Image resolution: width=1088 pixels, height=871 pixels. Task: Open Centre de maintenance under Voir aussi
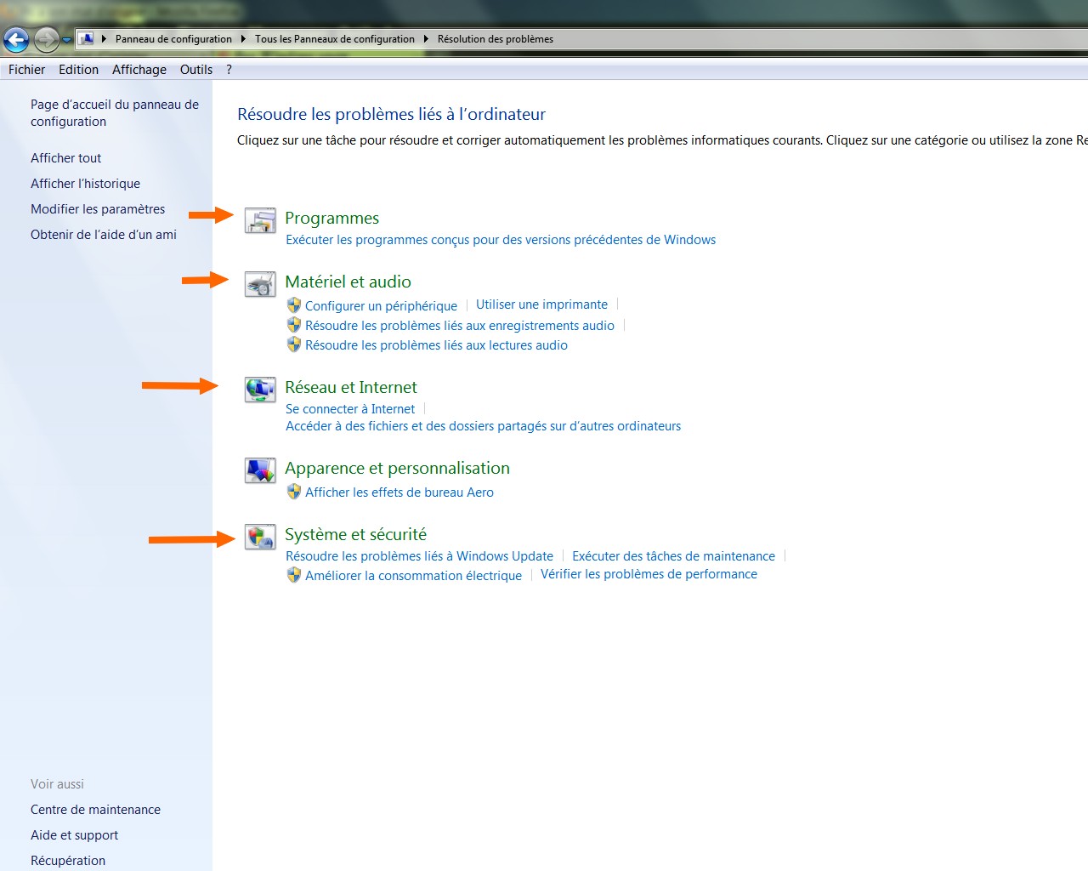(95, 810)
